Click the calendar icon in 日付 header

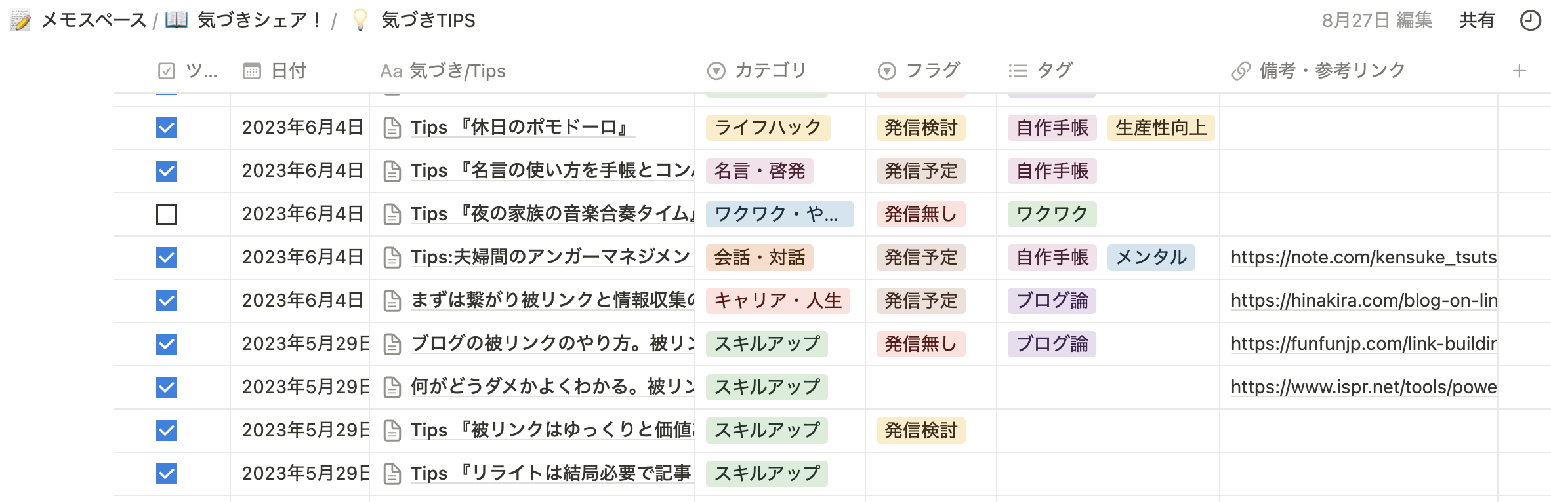pyautogui.click(x=252, y=71)
